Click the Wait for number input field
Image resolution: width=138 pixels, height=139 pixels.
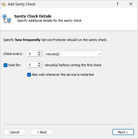(32, 65)
